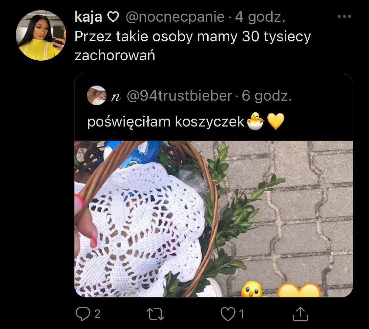Open the quoted tweet text poświęciłam koszyczek
The height and width of the screenshot is (329, 369).
166,122
